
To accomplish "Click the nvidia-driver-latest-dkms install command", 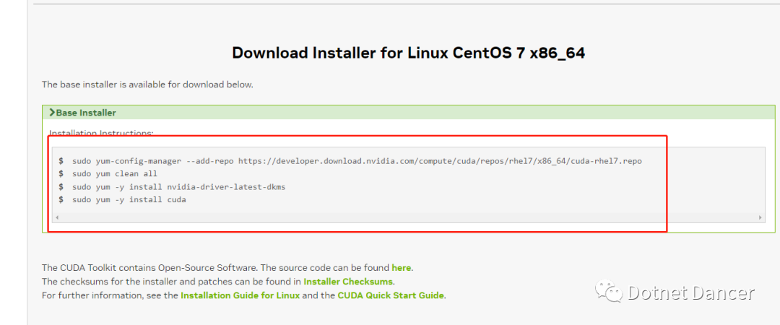I will [172, 187].
